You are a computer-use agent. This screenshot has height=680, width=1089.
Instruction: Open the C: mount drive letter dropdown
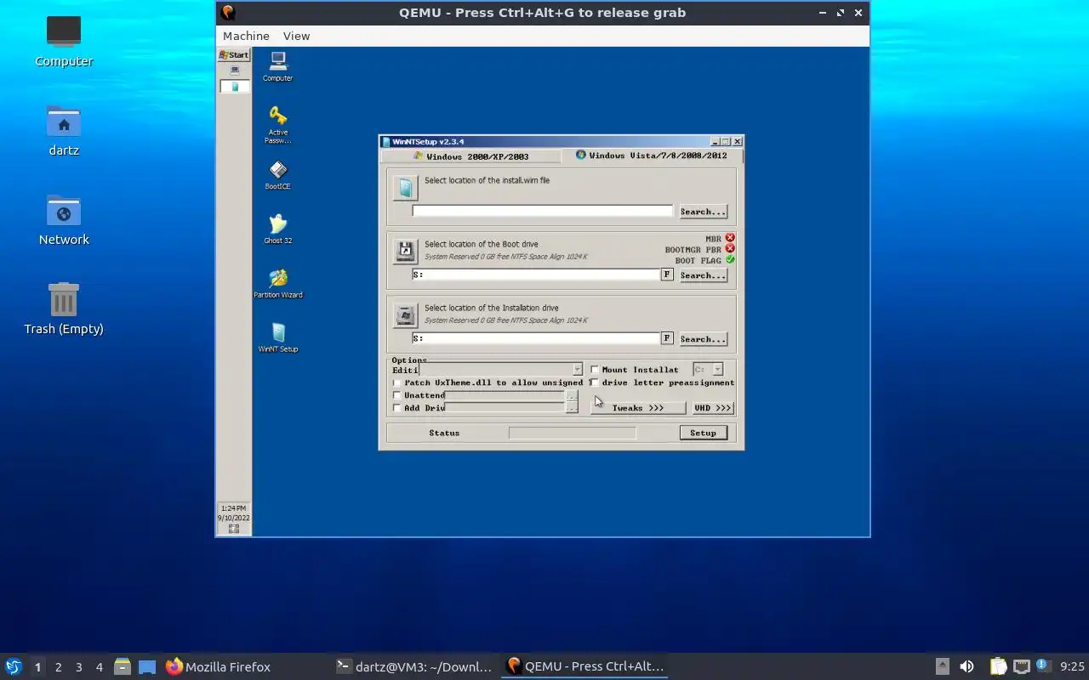pos(717,370)
